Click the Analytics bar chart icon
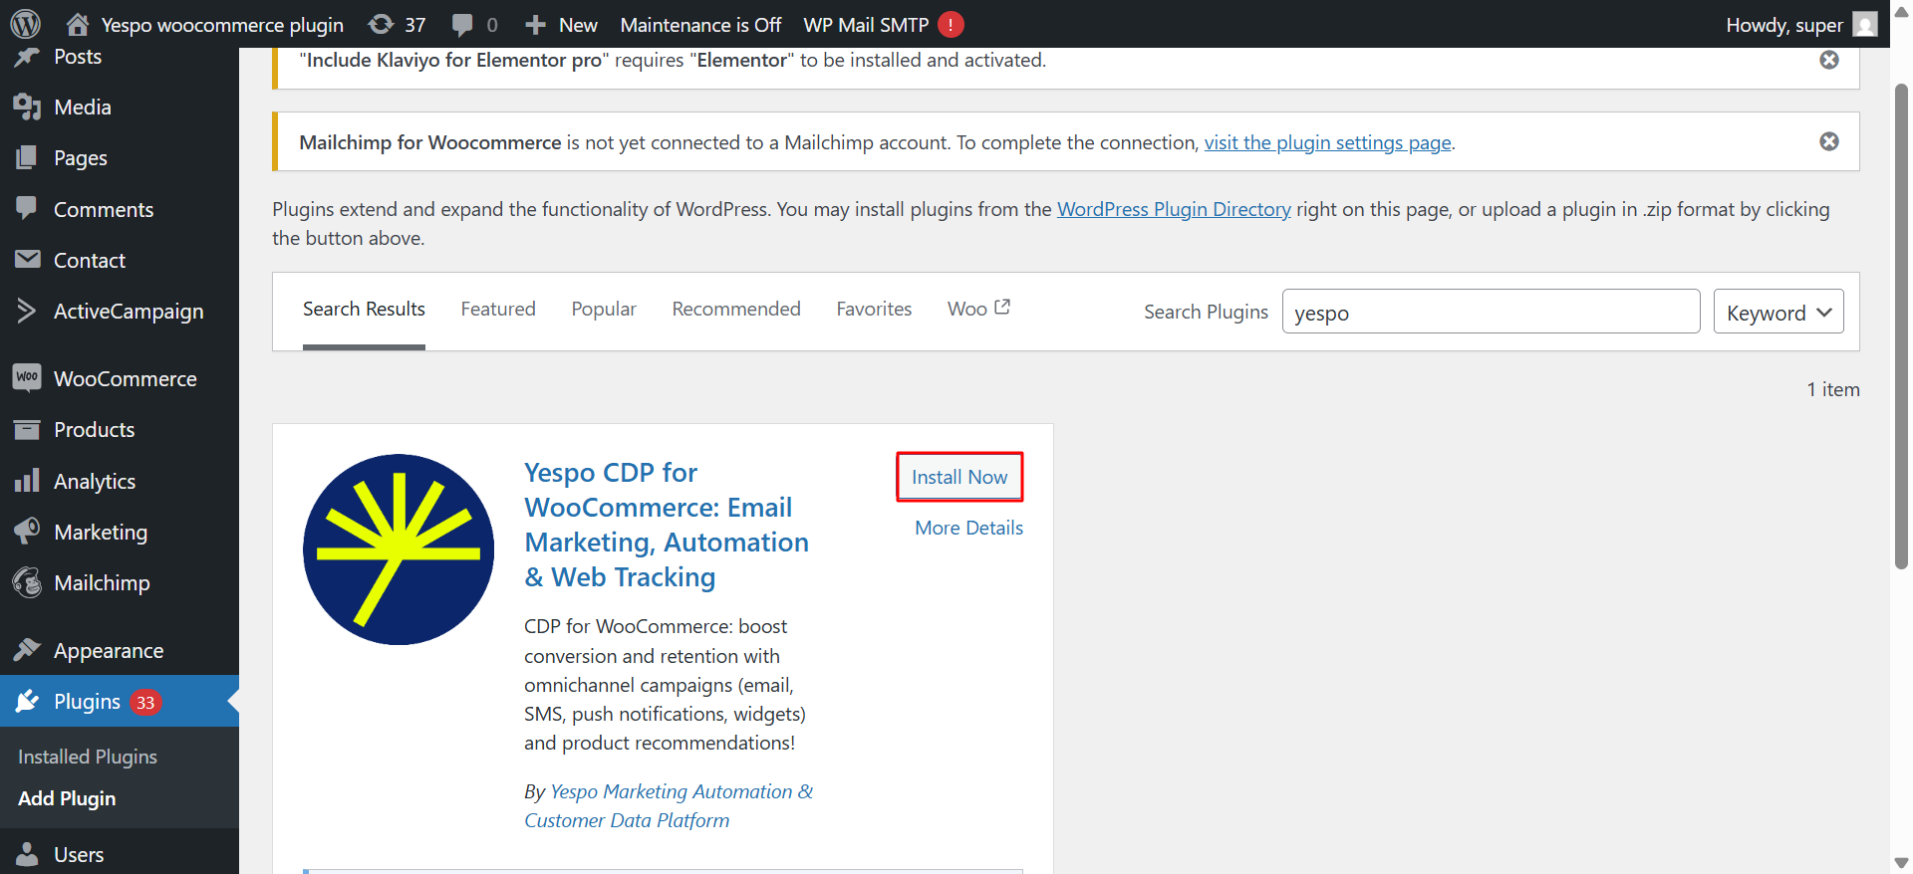1913x874 pixels. coord(27,481)
